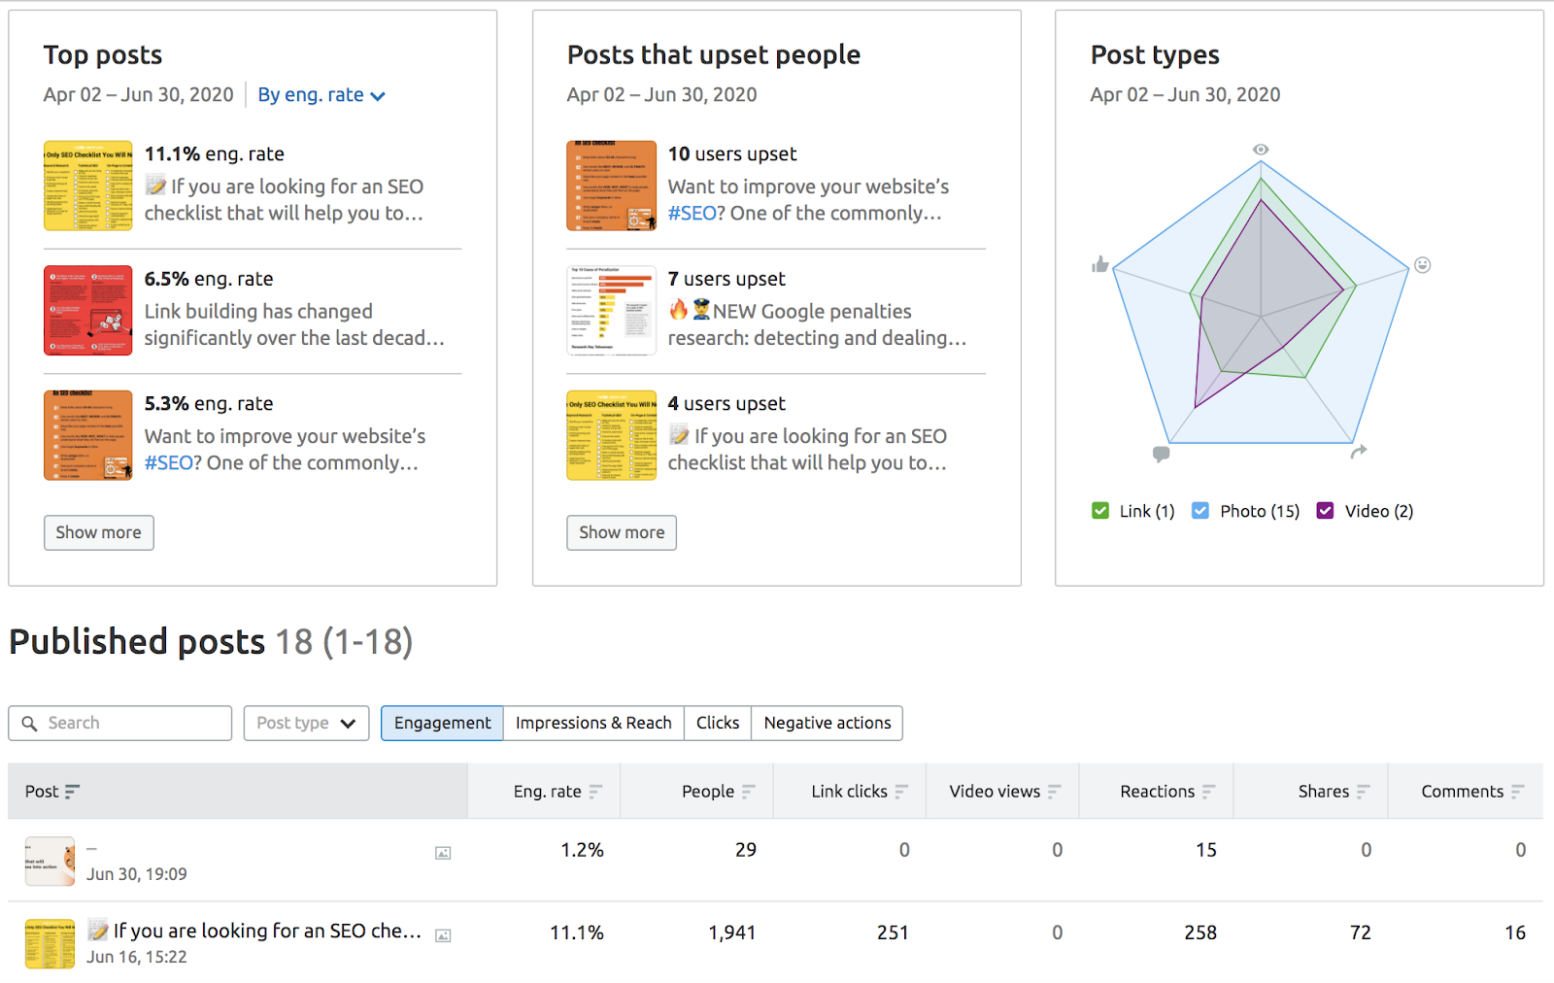This screenshot has width=1554, height=983.
Task: Click the 29 People value
Action: pos(746,851)
